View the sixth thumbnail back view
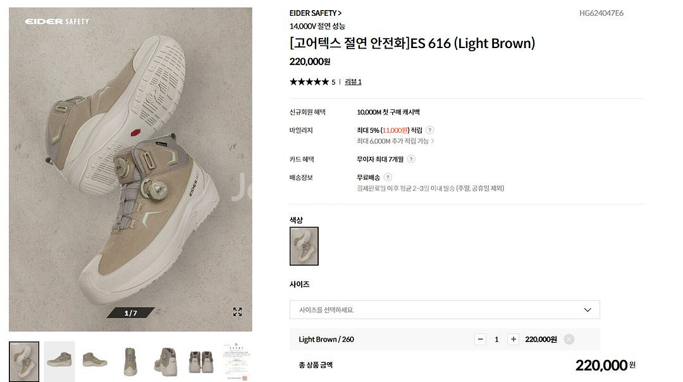 tap(200, 362)
